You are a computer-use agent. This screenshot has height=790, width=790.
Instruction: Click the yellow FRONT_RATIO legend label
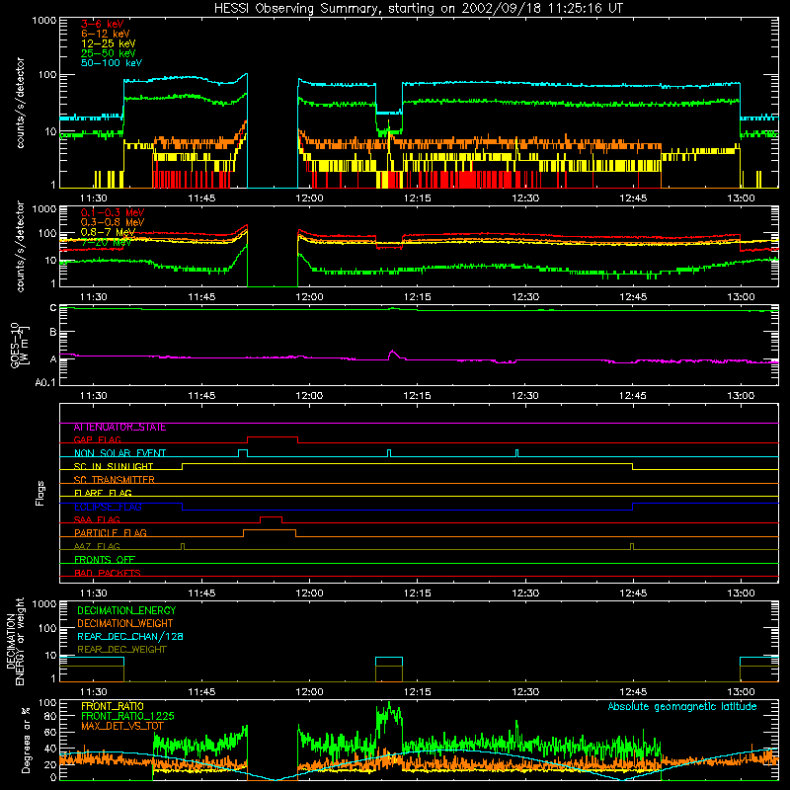pos(113,706)
